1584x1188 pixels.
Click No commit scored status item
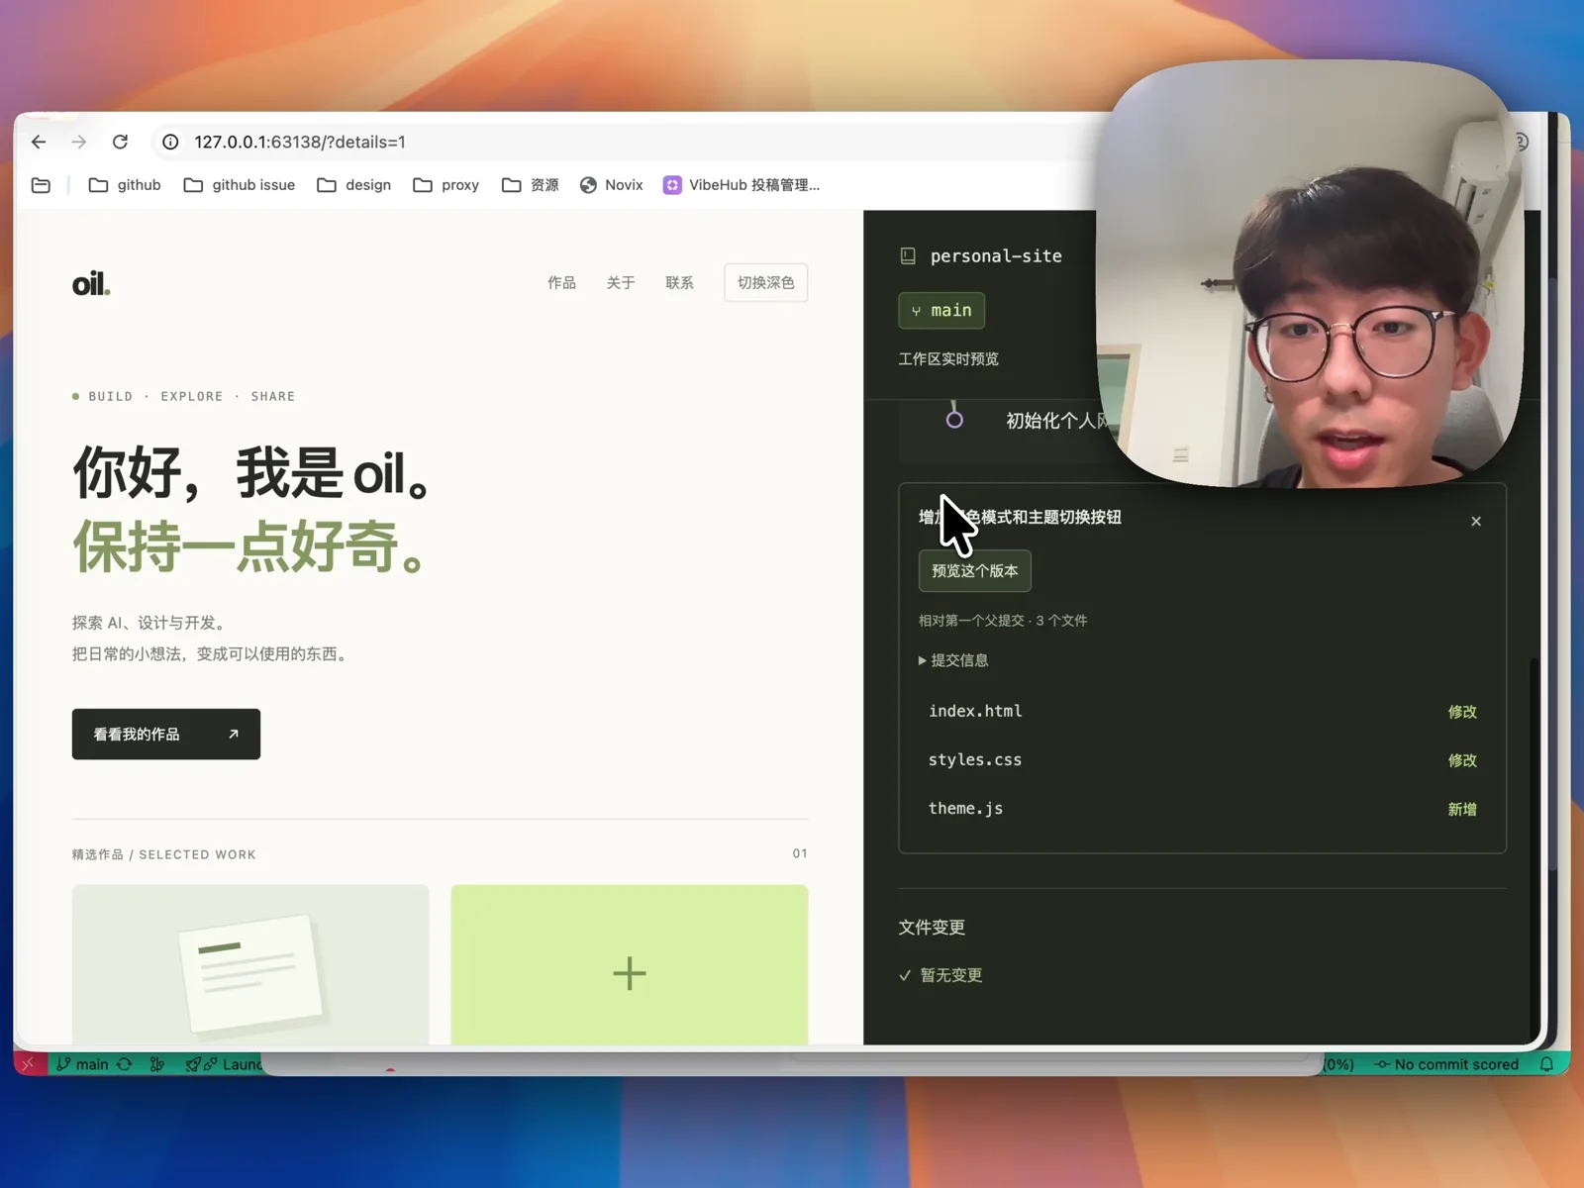point(1446,1064)
